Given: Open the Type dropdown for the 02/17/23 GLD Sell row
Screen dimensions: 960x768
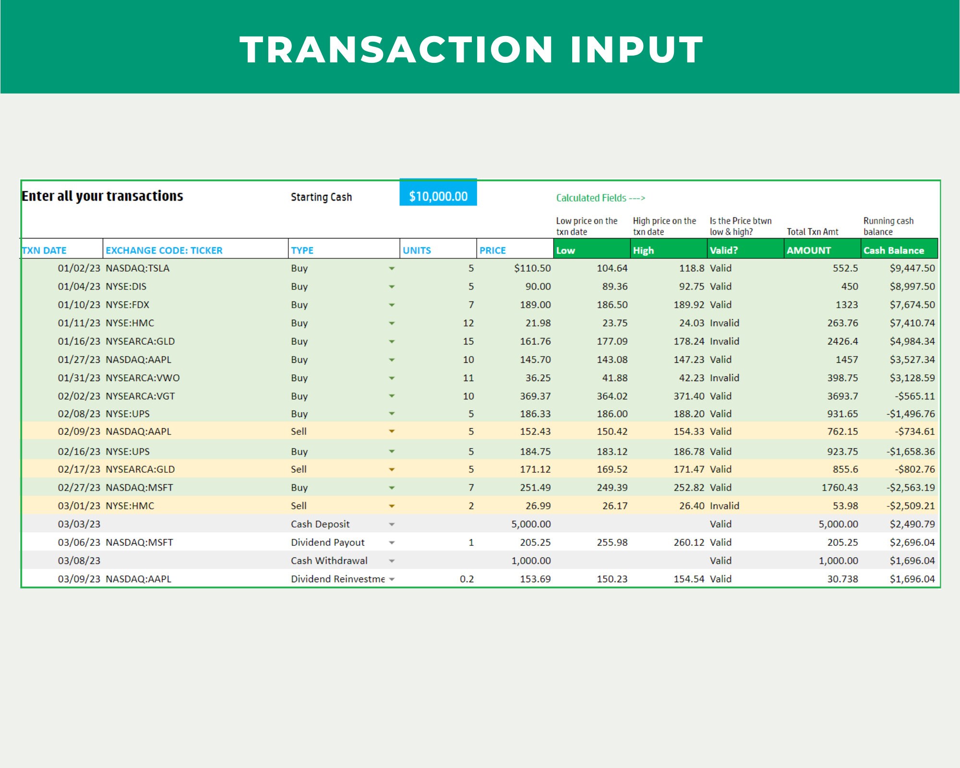Looking at the screenshot, I should point(392,469).
